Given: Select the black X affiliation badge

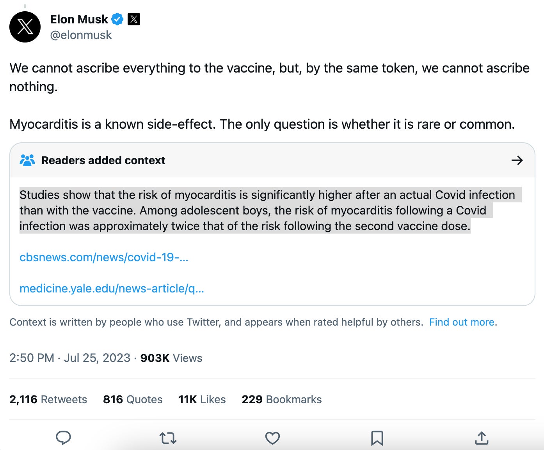Looking at the screenshot, I should click(134, 19).
